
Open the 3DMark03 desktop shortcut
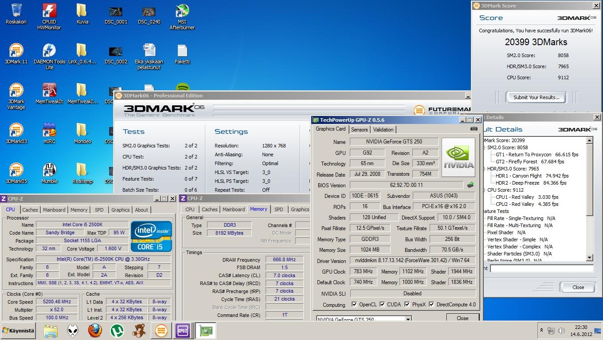pos(16,134)
